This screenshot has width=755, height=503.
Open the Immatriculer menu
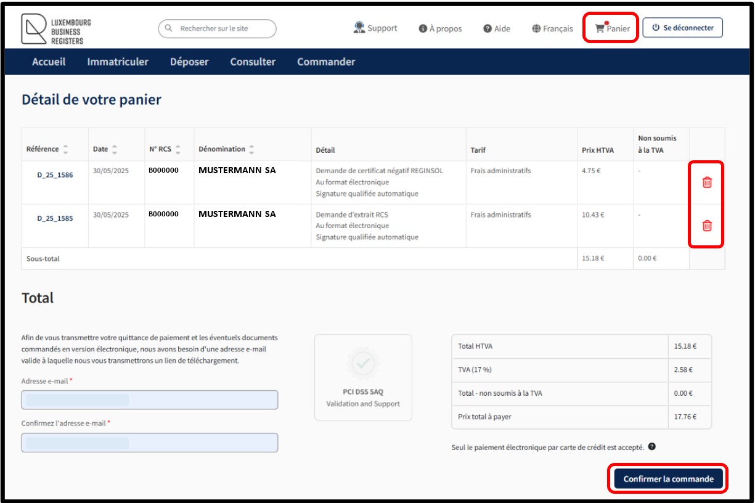[x=118, y=62]
